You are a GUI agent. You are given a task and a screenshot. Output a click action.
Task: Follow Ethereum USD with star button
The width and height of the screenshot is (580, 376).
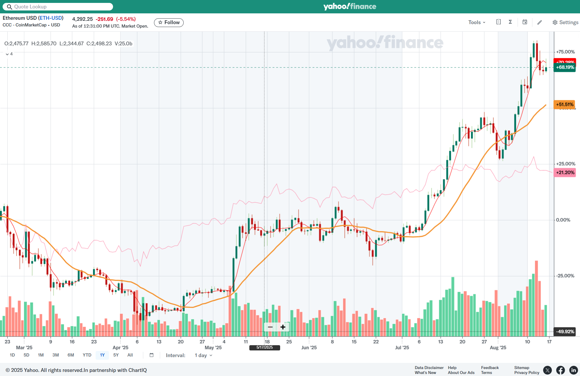169,22
